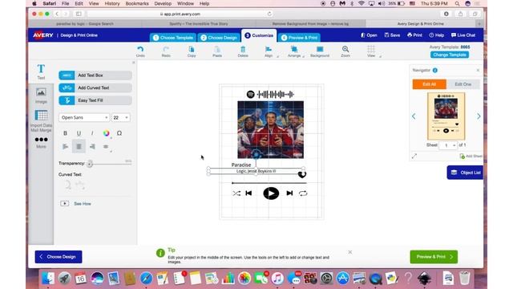The width and height of the screenshot is (513, 289).
Task: Adjust the Transparency slider handle
Action: [x=90, y=163]
